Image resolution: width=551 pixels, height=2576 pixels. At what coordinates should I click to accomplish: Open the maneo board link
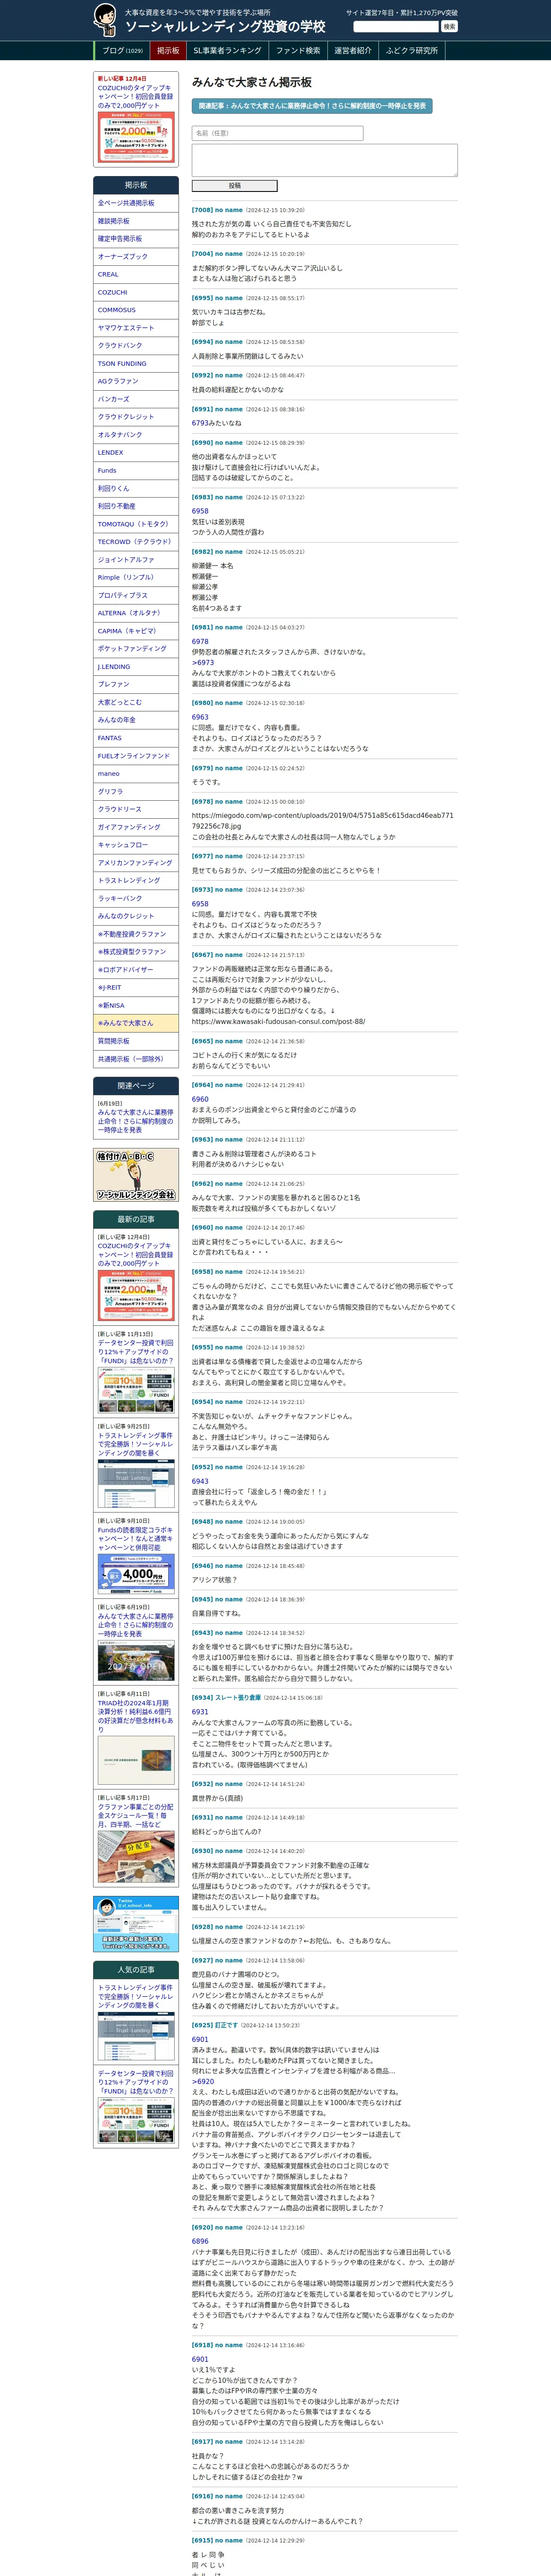coord(136,774)
